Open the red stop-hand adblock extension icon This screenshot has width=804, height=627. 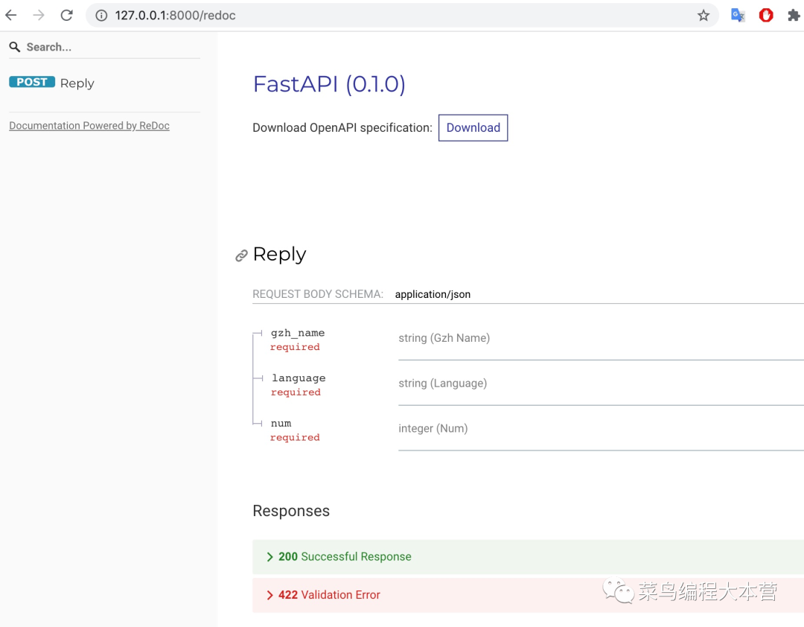(766, 16)
